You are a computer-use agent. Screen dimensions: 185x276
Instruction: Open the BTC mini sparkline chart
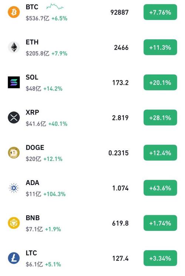[x=55, y=7]
